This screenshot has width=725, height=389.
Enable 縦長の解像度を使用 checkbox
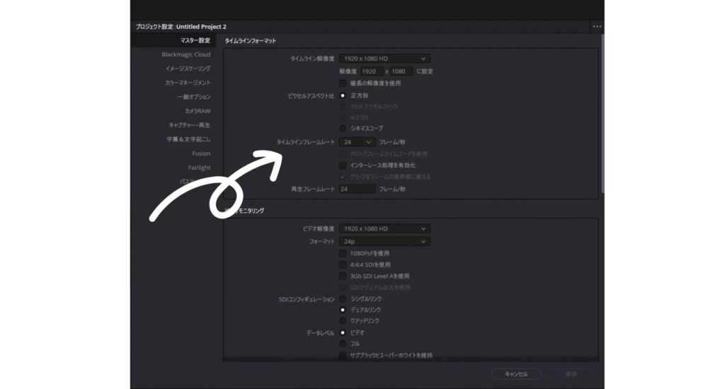pyautogui.click(x=343, y=83)
